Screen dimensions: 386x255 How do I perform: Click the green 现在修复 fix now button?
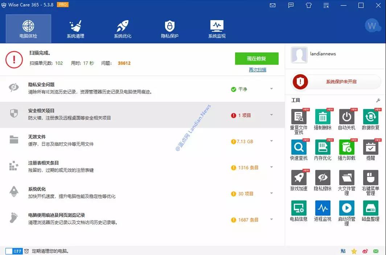point(256,58)
